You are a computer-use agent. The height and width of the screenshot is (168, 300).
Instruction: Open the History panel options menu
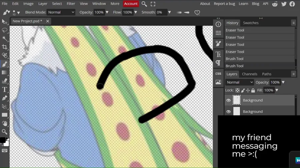[293, 23]
